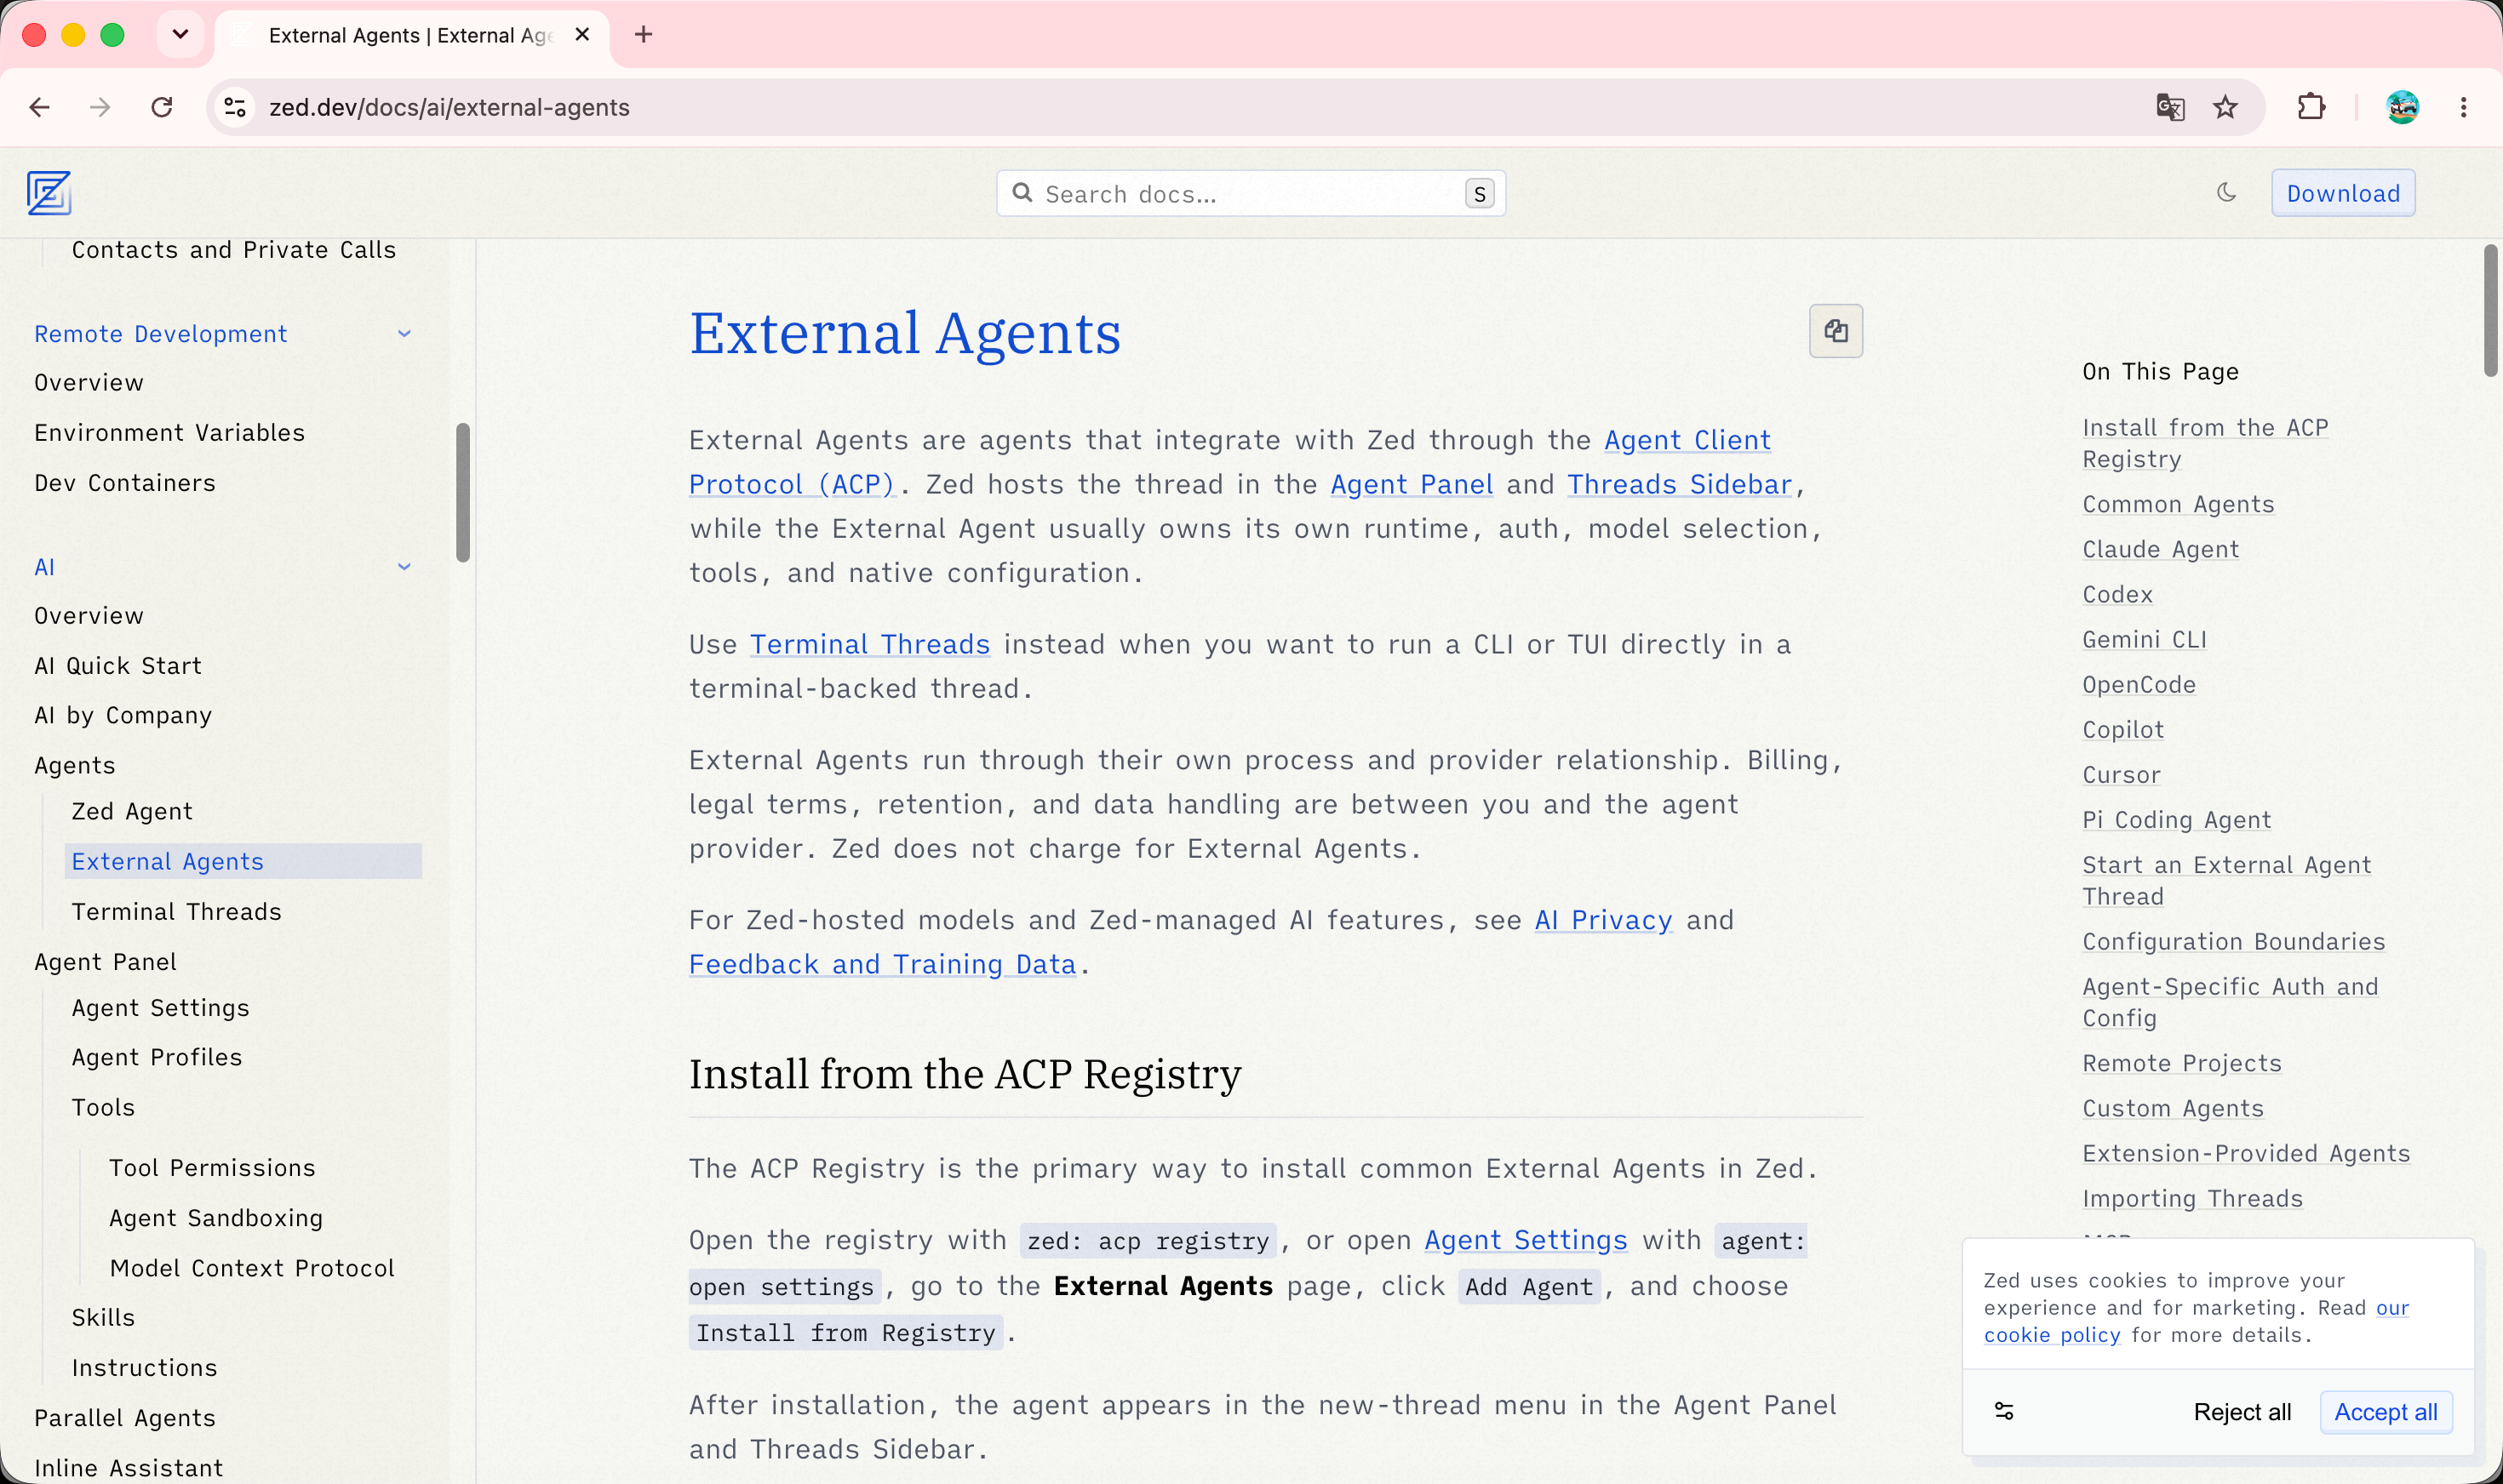
Task: Open the browser extensions puzzle icon
Action: [2311, 107]
